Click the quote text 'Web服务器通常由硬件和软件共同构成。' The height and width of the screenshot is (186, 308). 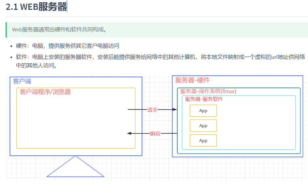point(59,29)
